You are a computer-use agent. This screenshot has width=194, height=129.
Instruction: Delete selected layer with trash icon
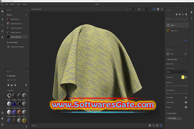(x=186, y=14)
